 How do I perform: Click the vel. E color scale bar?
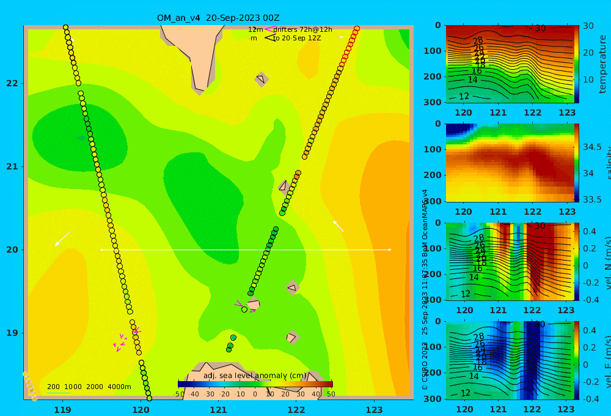pos(577,360)
